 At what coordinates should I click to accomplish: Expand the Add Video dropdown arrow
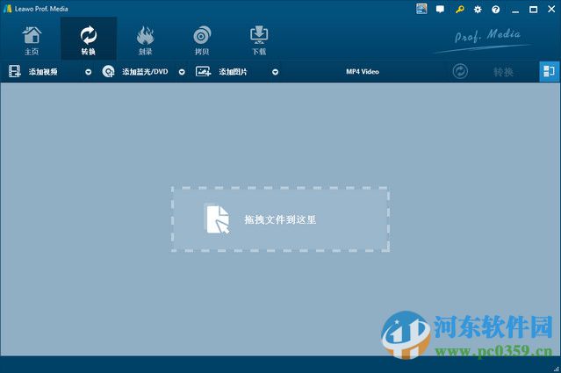pyautogui.click(x=89, y=72)
